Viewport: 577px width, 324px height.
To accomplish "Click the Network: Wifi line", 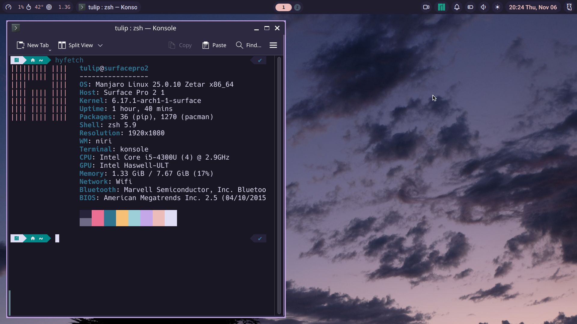I will (106, 182).
